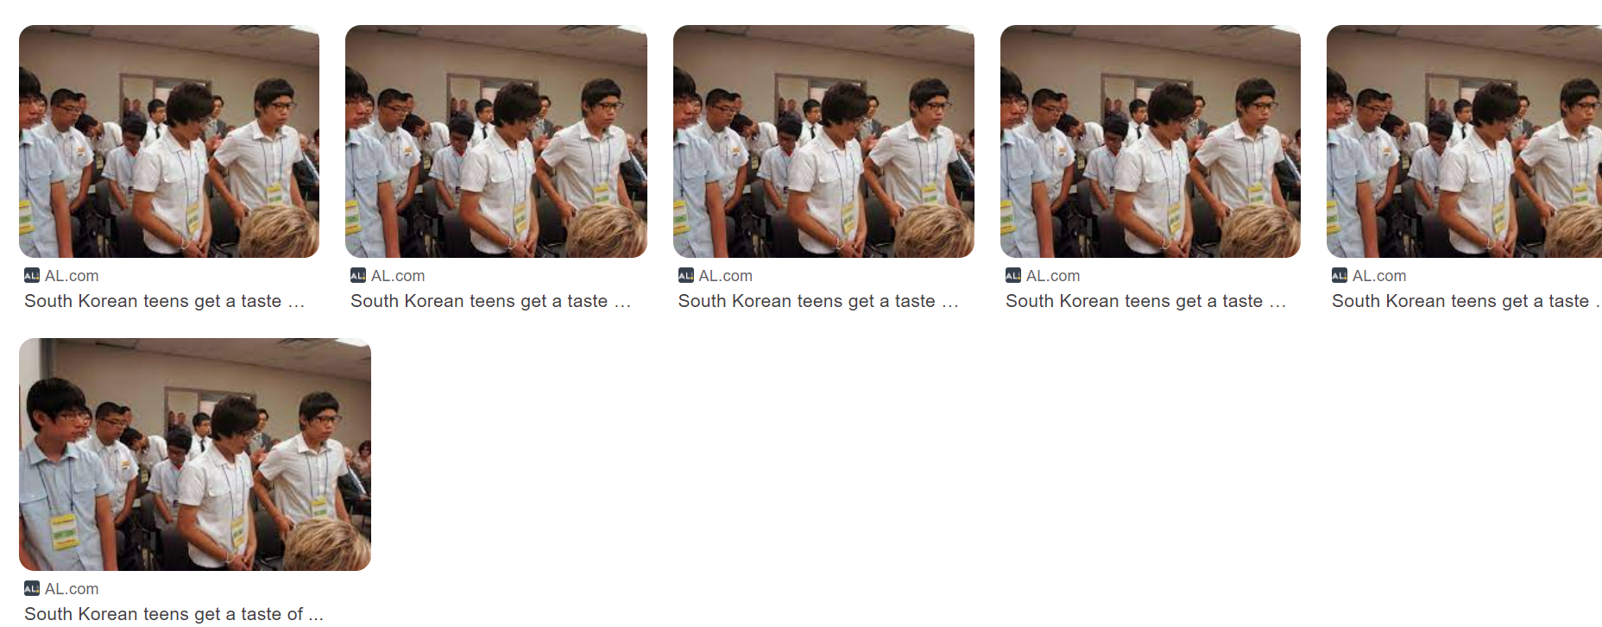Open the partially visible fifth image thumbnail

(1464, 141)
